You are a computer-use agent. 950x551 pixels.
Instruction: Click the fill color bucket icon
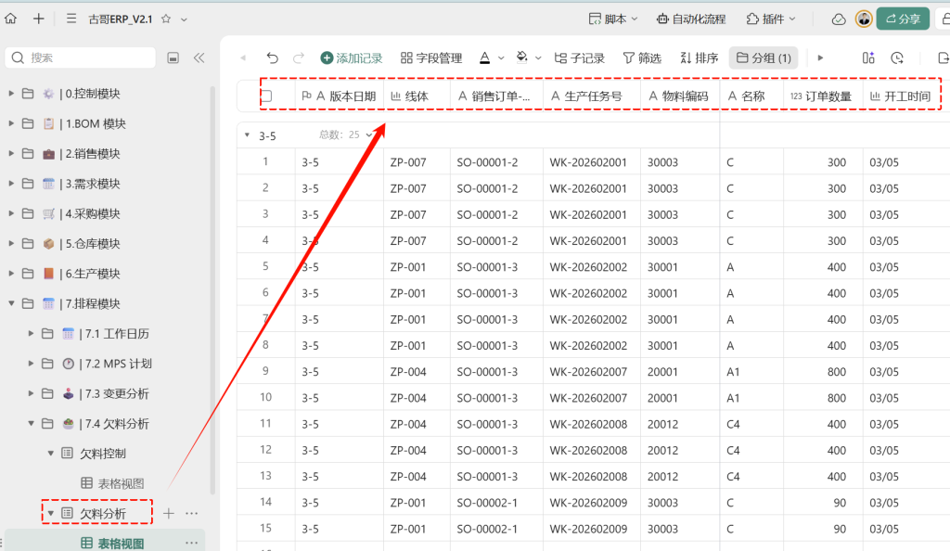pos(521,58)
